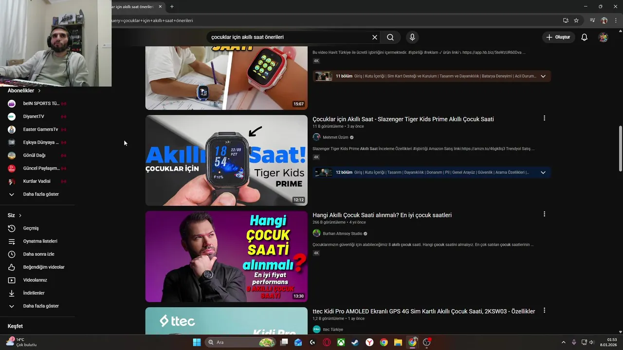This screenshot has width=623, height=350.
Task: Open the Abonelikler section chevron
Action: pyautogui.click(x=39, y=90)
